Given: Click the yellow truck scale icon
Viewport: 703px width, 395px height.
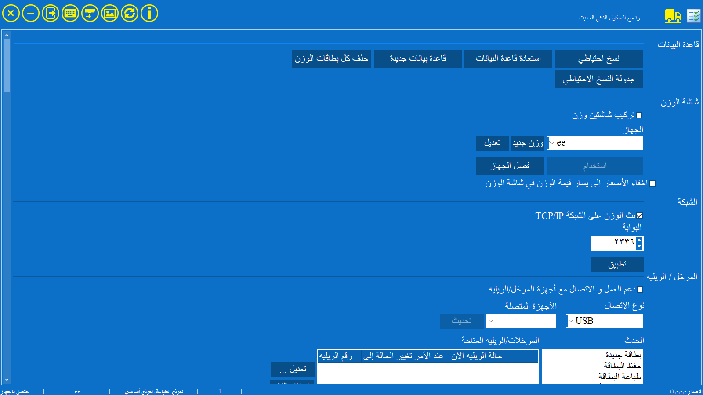Looking at the screenshot, I should tap(673, 16).
